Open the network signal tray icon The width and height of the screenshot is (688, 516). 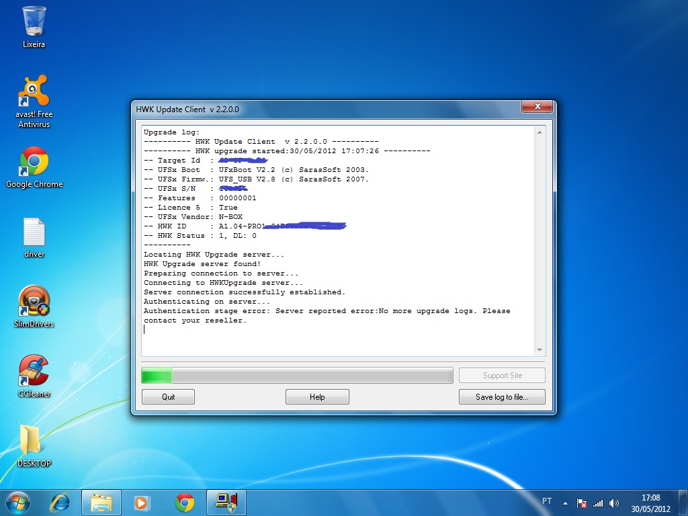click(x=597, y=503)
